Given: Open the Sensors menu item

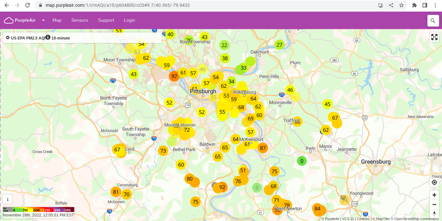Looking at the screenshot, I should 79,20.
